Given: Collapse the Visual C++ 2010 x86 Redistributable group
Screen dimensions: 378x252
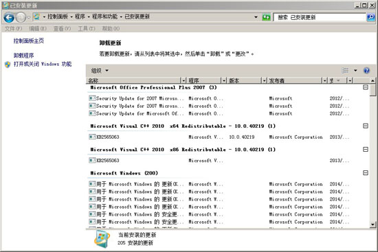Looking at the screenshot, I should pos(366,150).
